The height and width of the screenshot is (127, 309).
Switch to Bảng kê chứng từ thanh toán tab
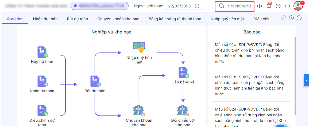click(x=175, y=19)
